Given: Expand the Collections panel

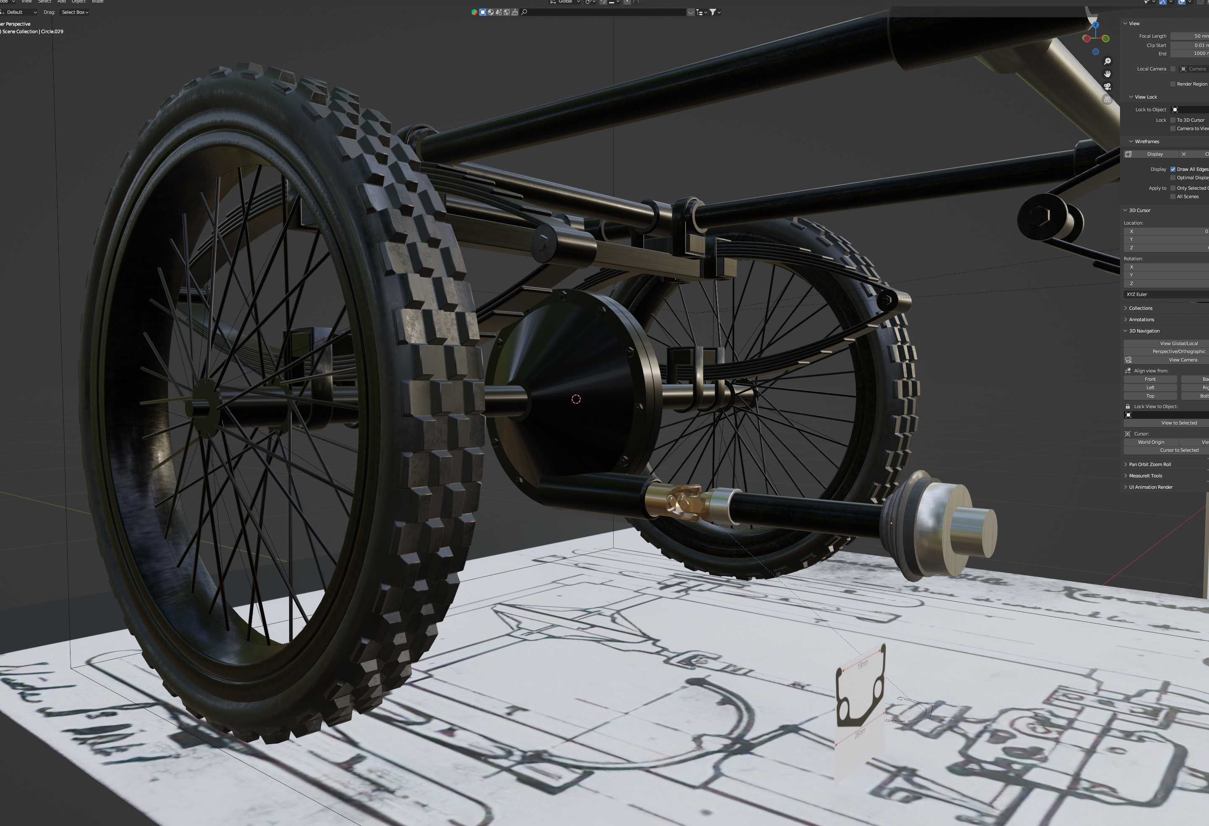Looking at the screenshot, I should [x=1140, y=308].
